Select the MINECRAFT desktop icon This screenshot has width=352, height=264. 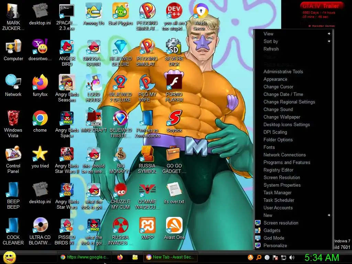[93, 121]
